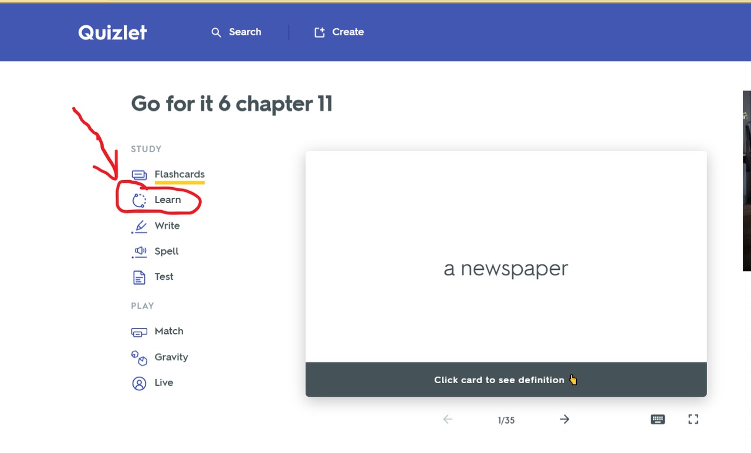Click Create in the header

click(x=339, y=32)
